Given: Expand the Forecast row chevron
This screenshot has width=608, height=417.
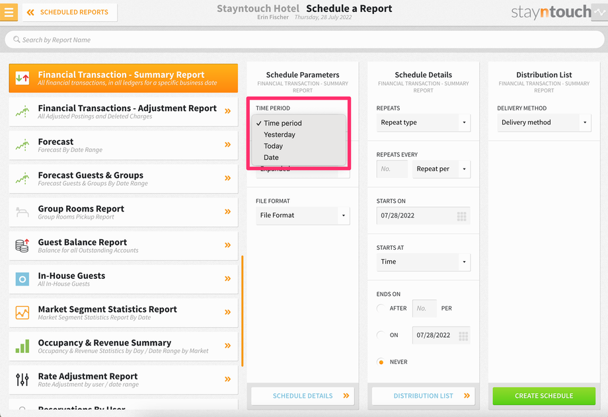Looking at the screenshot, I should click(227, 145).
